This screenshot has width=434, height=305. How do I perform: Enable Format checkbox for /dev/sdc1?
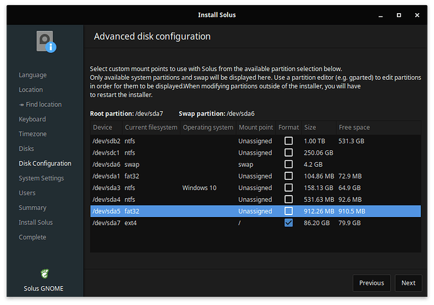[289, 152]
